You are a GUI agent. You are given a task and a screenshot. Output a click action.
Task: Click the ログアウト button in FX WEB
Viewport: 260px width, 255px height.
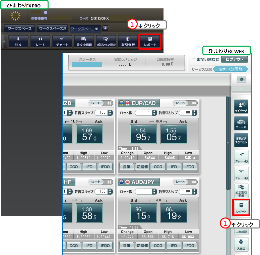click(x=235, y=59)
